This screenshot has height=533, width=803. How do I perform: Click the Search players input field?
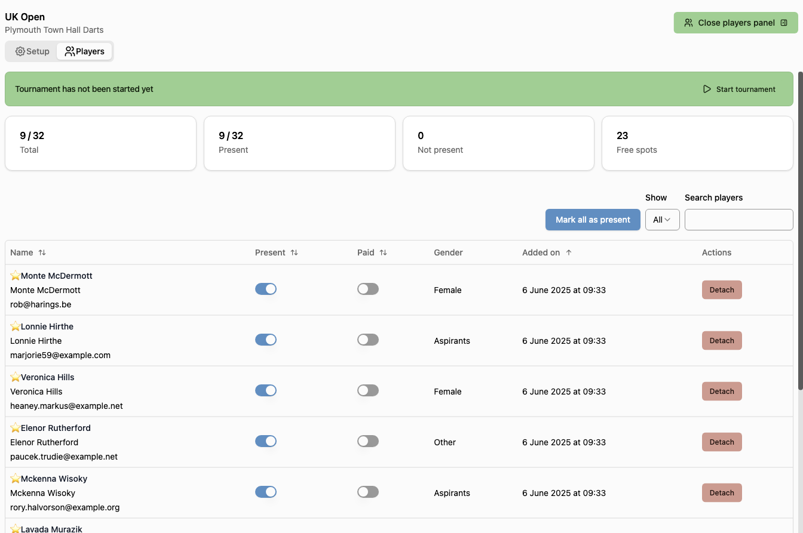pos(739,220)
